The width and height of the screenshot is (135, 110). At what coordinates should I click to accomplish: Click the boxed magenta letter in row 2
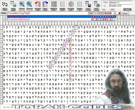pos(73,32)
